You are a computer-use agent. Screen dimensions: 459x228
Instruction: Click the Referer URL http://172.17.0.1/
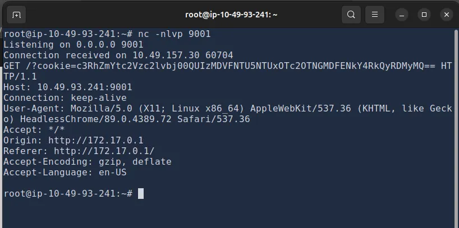(104, 151)
